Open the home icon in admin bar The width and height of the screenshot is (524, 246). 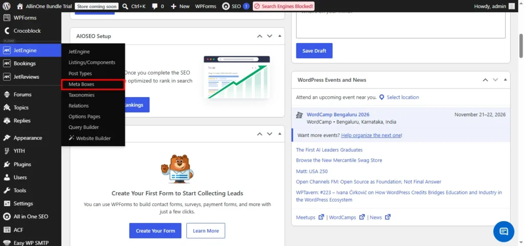point(20,6)
